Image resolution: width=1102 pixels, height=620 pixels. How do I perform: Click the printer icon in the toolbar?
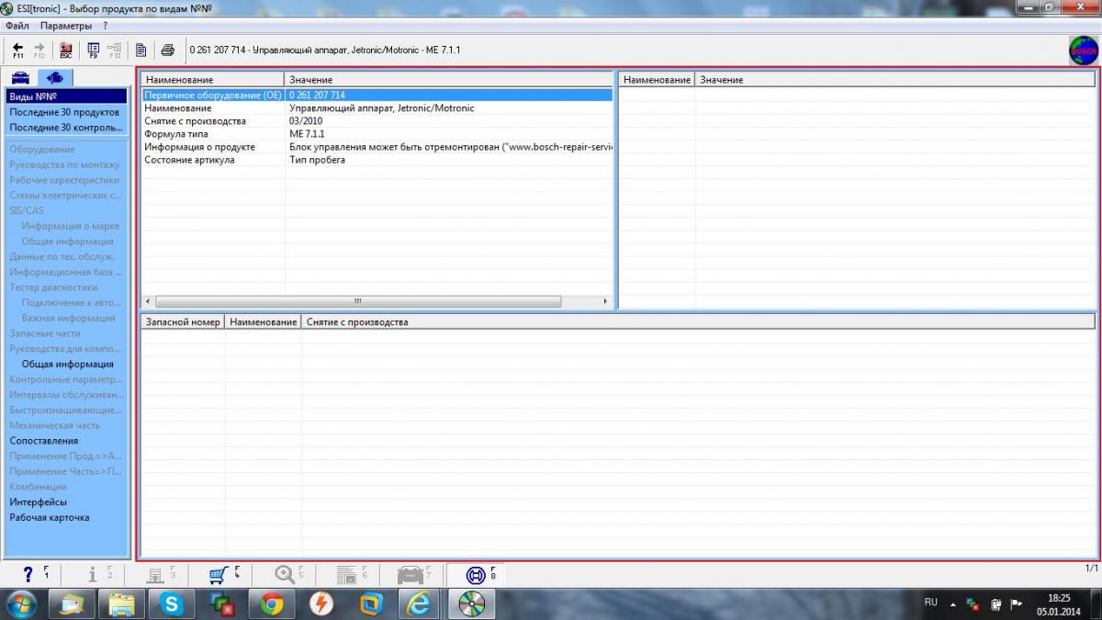pyautogui.click(x=168, y=50)
